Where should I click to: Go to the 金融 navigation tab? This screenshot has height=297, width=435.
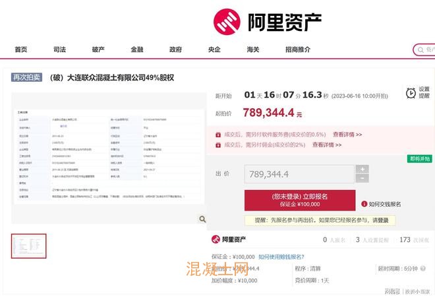click(136, 50)
